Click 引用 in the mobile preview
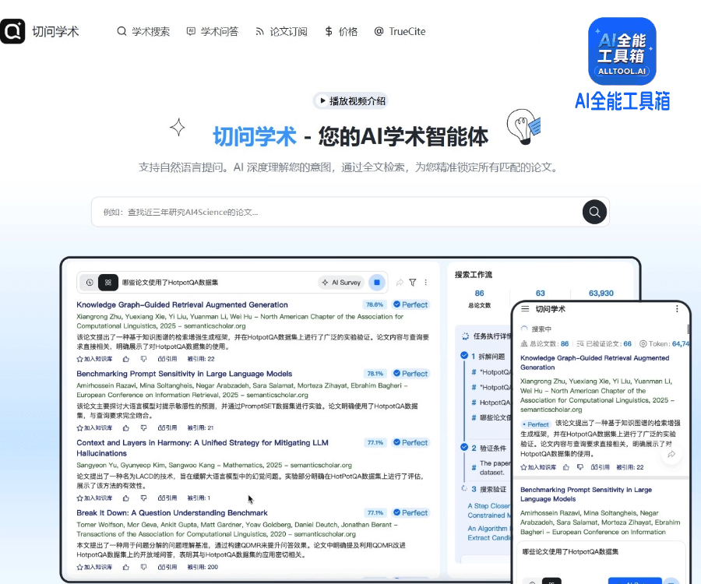 (x=600, y=467)
